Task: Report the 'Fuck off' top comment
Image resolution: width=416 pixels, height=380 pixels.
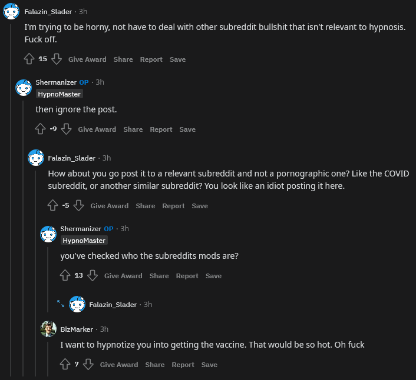Action: pyautogui.click(x=151, y=59)
